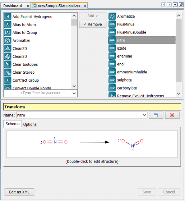Click the Clean3D polyhedron icon

8,56
